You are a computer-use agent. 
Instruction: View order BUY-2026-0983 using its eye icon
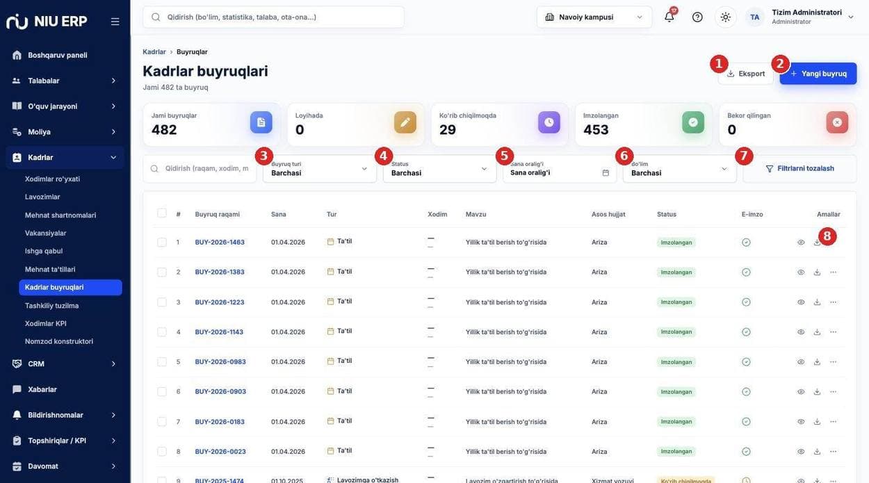pyautogui.click(x=801, y=362)
